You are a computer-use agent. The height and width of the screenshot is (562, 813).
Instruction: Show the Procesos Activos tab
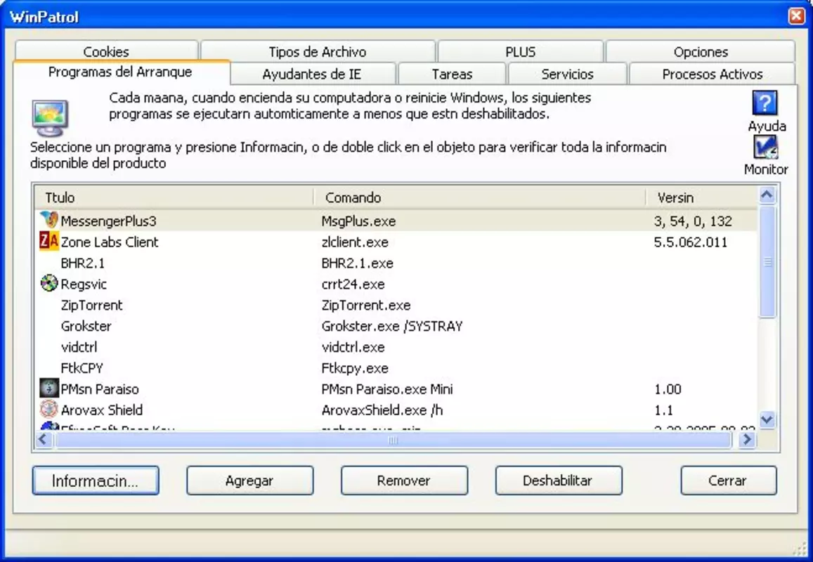[x=713, y=74]
